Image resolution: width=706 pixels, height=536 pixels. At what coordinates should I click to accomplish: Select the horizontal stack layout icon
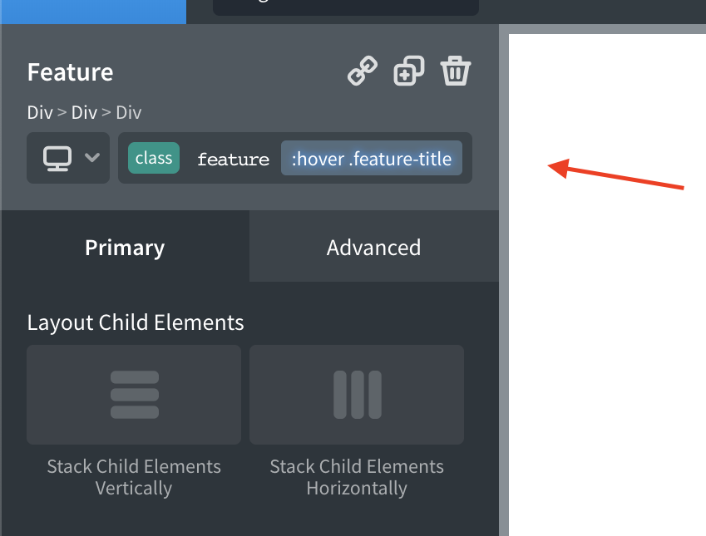coord(356,395)
